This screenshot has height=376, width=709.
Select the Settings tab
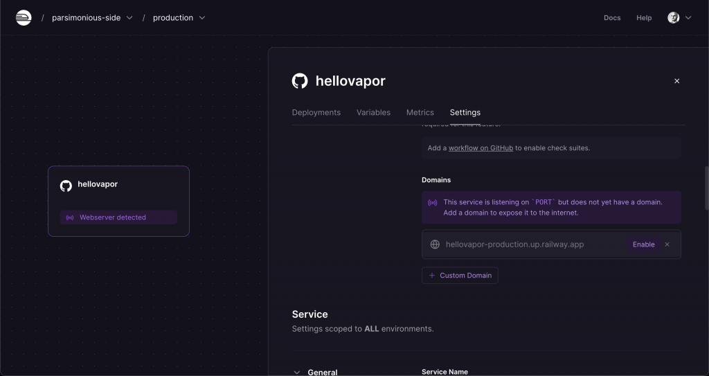(x=465, y=112)
